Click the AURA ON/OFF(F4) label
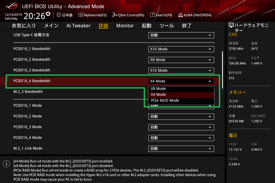This screenshot has height=183, width=275. point(197,15)
